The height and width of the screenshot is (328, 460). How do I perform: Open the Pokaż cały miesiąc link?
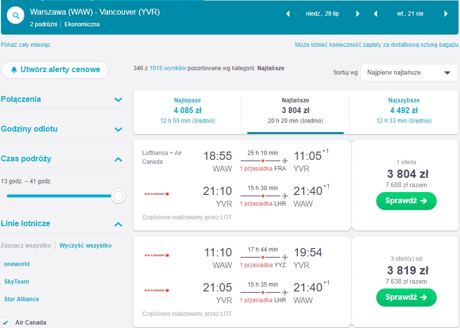point(26,45)
